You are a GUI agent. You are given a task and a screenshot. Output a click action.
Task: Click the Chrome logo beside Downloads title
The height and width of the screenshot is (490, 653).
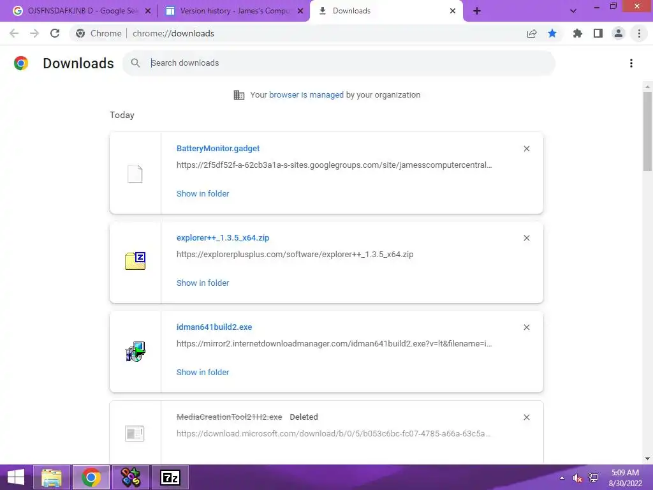tap(21, 63)
